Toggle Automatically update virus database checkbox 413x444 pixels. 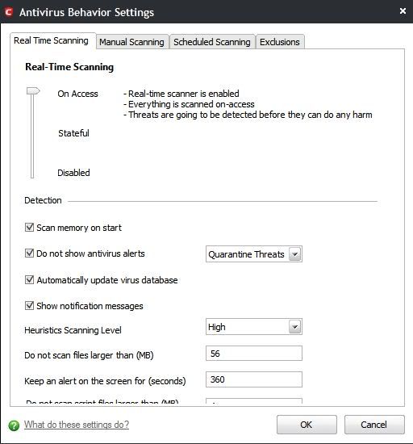click(29, 280)
